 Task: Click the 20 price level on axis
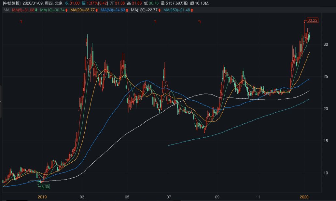pyautogui.click(x=326, y=109)
